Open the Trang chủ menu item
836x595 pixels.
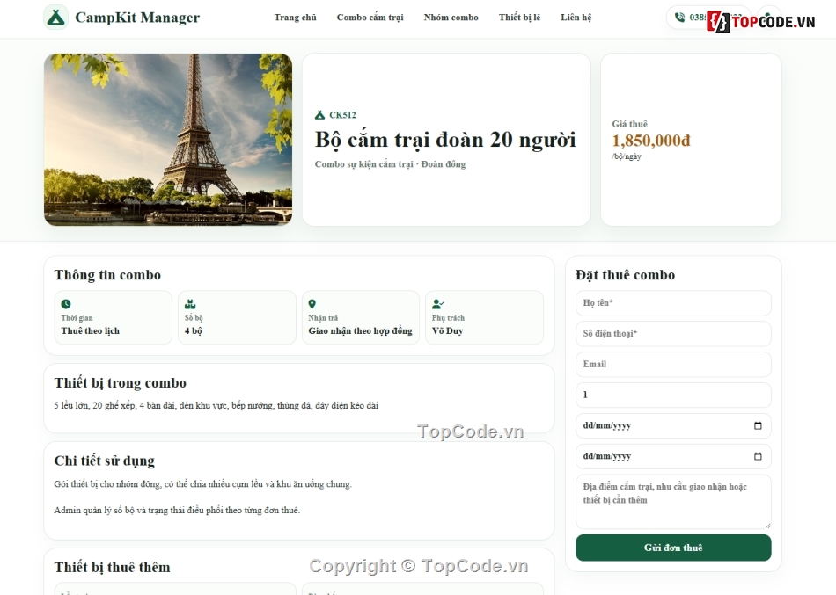click(x=296, y=17)
